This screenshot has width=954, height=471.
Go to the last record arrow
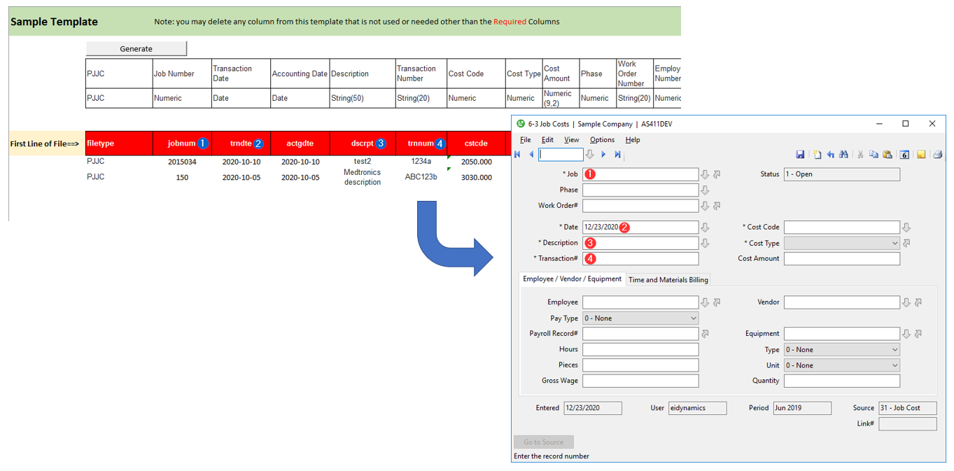coord(617,155)
